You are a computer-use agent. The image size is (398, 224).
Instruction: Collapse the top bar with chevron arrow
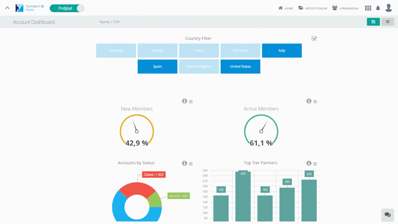[7, 8]
